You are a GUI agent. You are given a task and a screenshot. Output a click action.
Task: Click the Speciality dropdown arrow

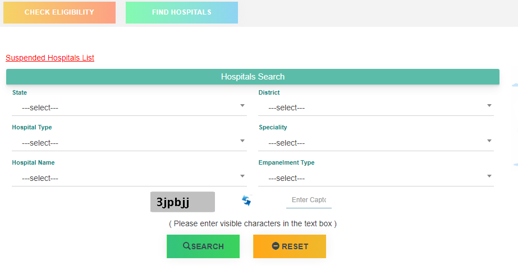tap(489, 141)
